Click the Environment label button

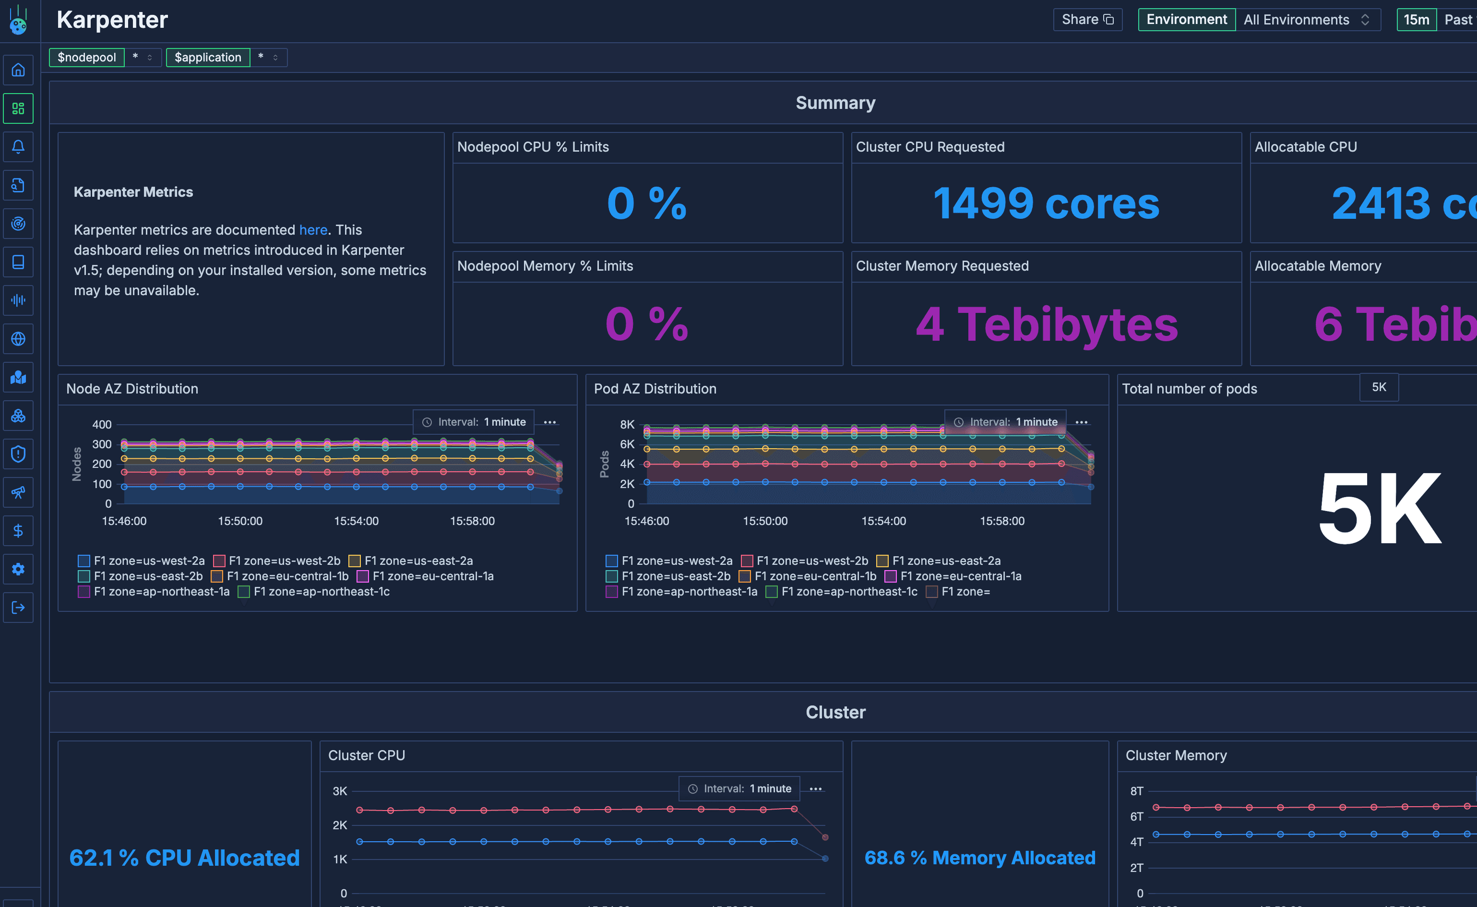coord(1187,20)
